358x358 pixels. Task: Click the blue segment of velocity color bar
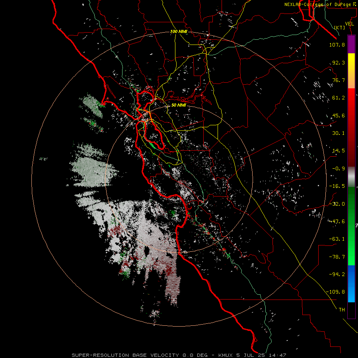click(x=351, y=284)
